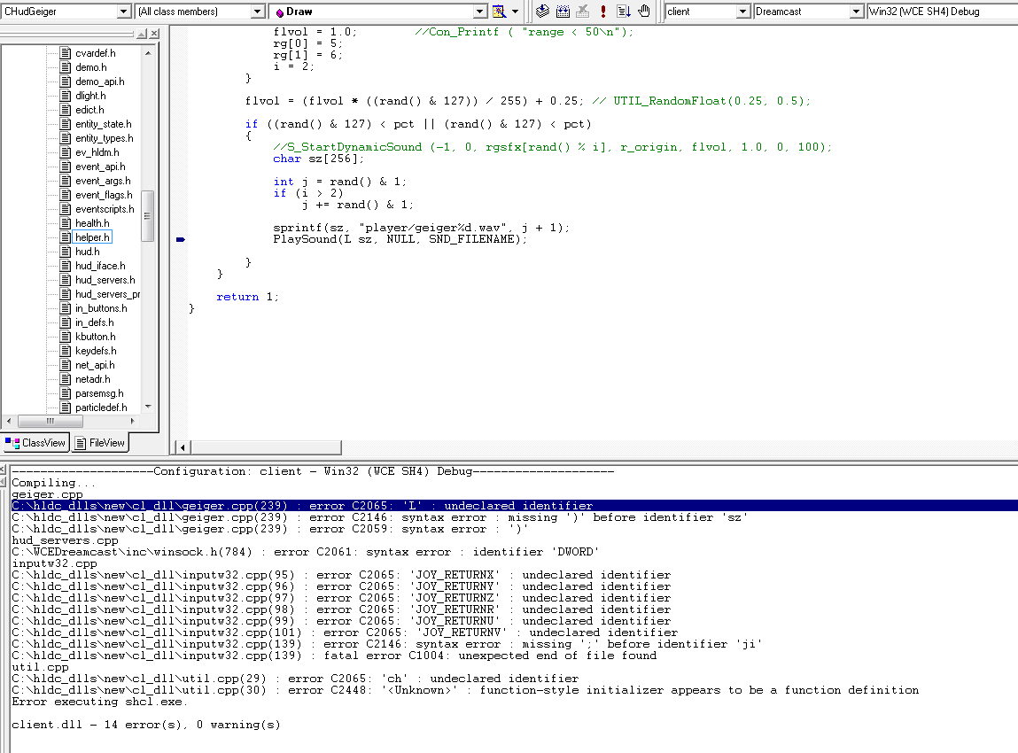Select eventscripts.h in file tree
1018x753 pixels.
click(x=105, y=209)
